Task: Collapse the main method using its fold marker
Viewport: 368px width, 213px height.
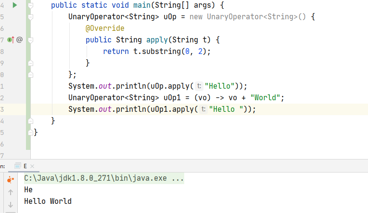Action: pyautogui.click(x=30, y=5)
